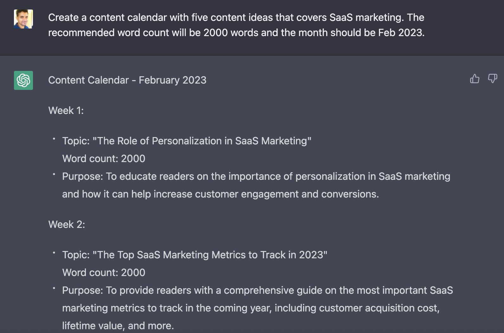
Task: Click the 'Top SaaS Marketing Metrics' topic line
Action: [195, 255]
